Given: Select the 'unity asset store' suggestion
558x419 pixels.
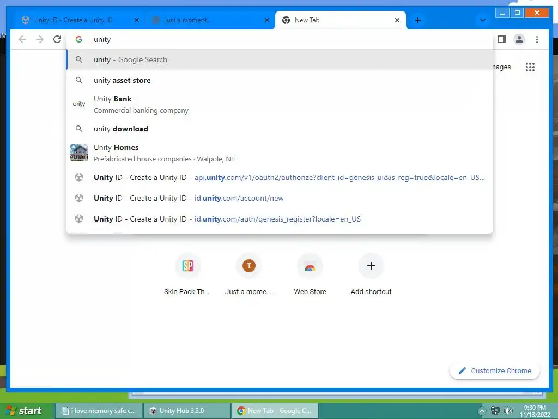Looking at the screenshot, I should [280, 80].
